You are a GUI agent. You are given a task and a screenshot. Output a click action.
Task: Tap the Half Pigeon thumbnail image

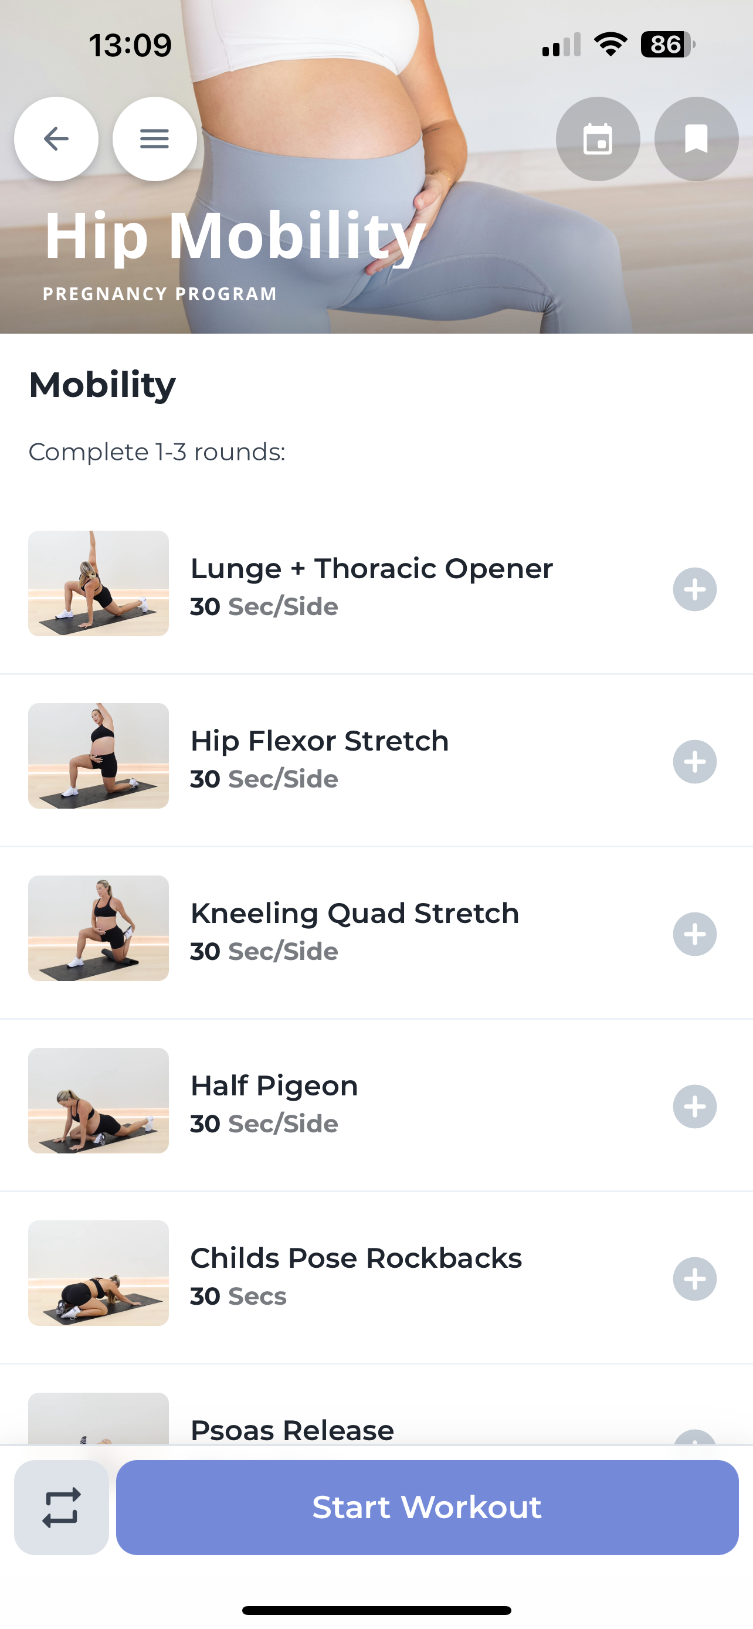pos(99,1100)
